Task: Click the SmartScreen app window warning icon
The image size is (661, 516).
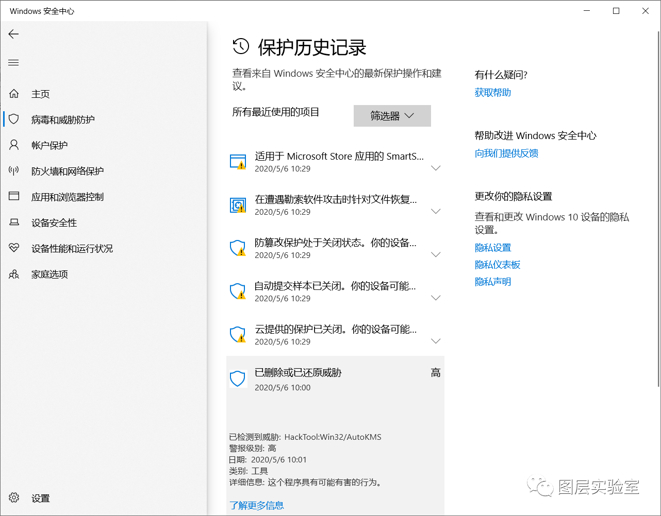Action: (x=238, y=162)
